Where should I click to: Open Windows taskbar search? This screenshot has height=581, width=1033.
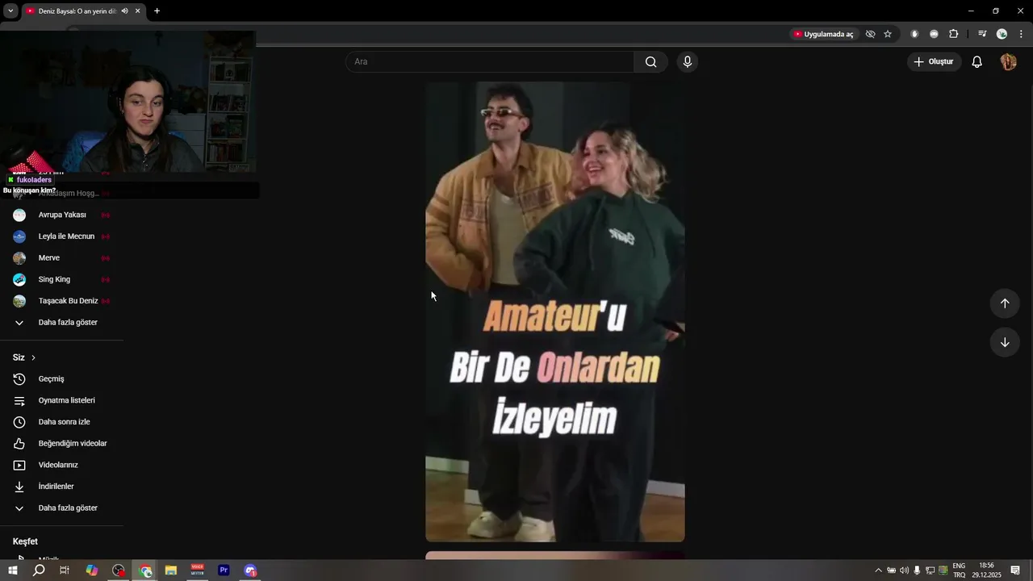click(x=39, y=571)
